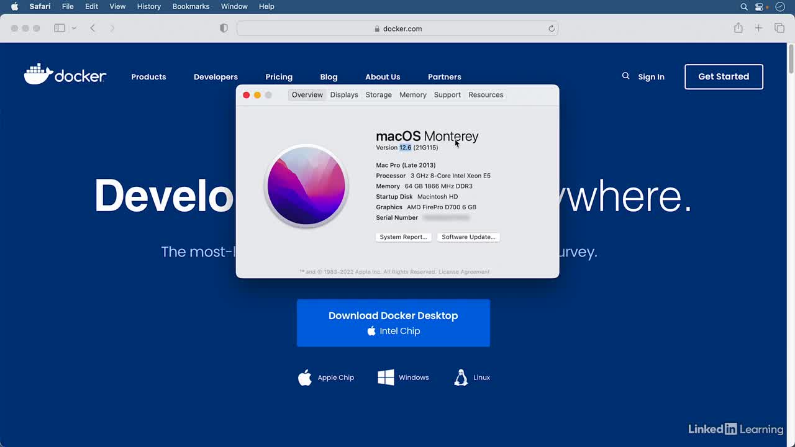Open View menu
The width and height of the screenshot is (795, 447).
point(117,6)
